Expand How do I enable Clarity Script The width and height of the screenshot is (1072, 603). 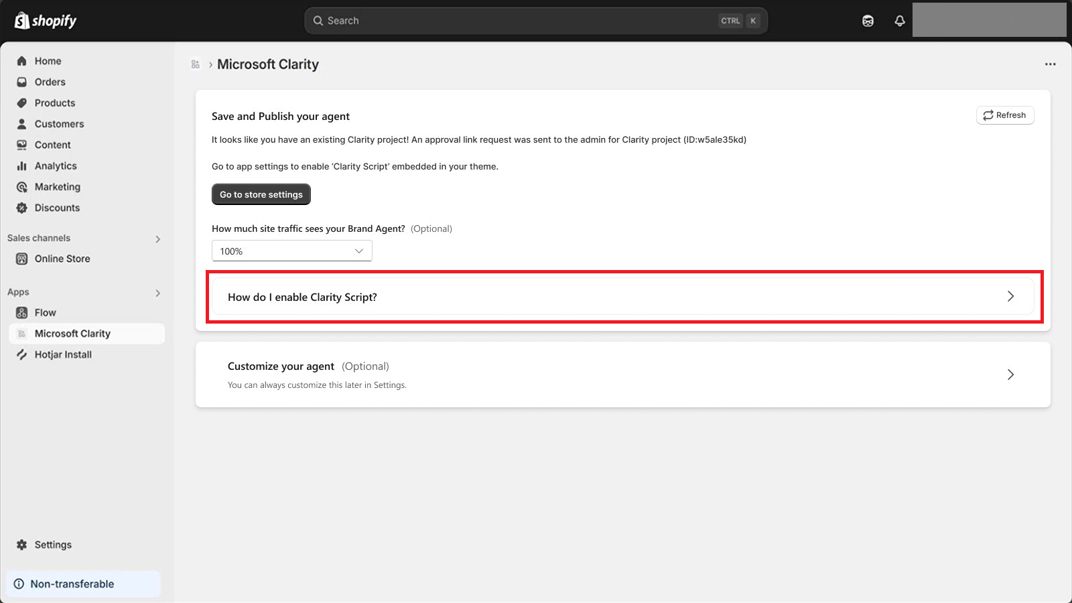click(623, 297)
